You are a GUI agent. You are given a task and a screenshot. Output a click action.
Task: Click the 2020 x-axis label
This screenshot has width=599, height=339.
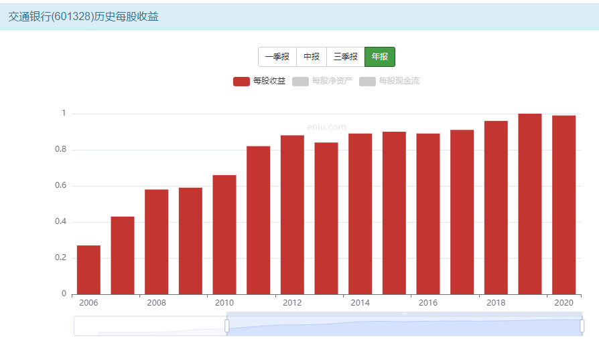(x=564, y=303)
